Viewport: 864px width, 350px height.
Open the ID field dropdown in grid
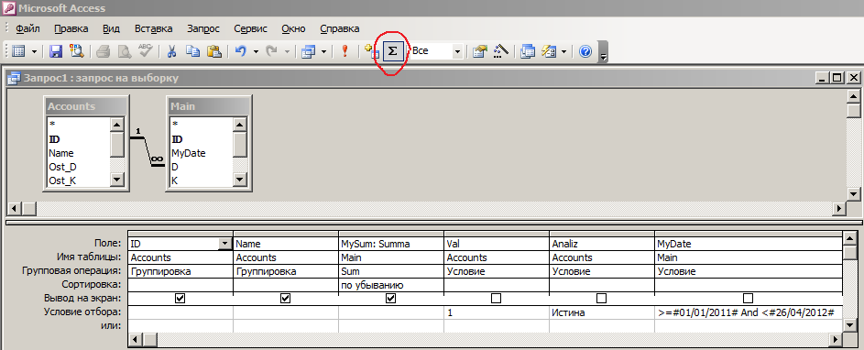point(224,243)
